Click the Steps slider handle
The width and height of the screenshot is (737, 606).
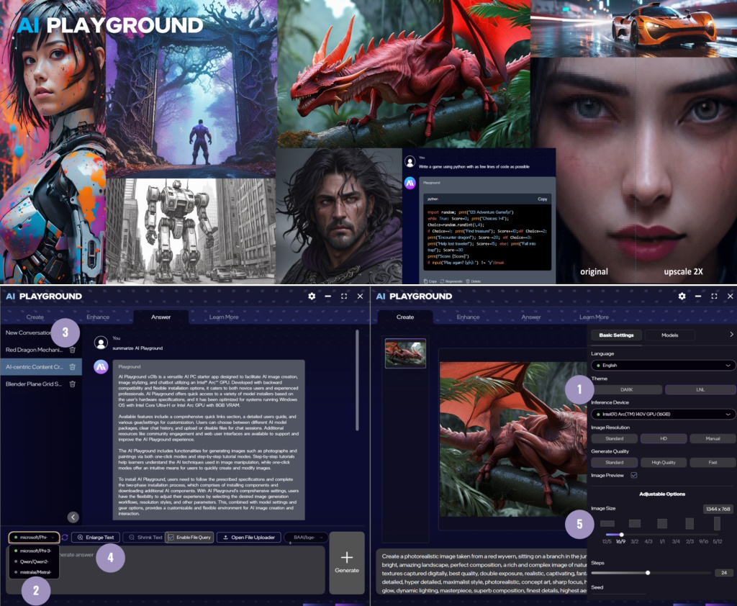(x=648, y=573)
